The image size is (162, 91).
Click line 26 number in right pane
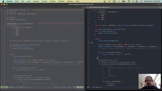pos(89,43)
